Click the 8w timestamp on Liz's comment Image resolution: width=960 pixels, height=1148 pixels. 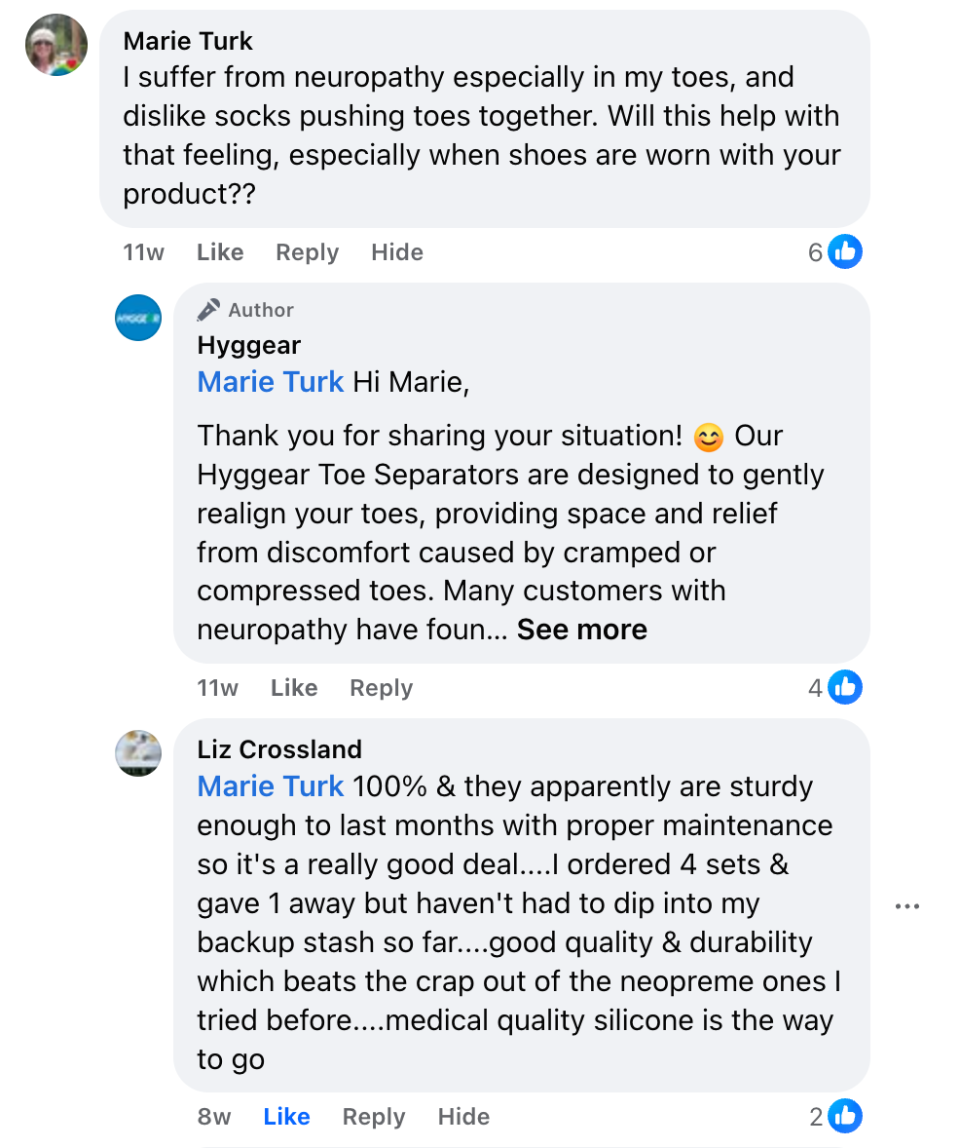coord(214,1117)
